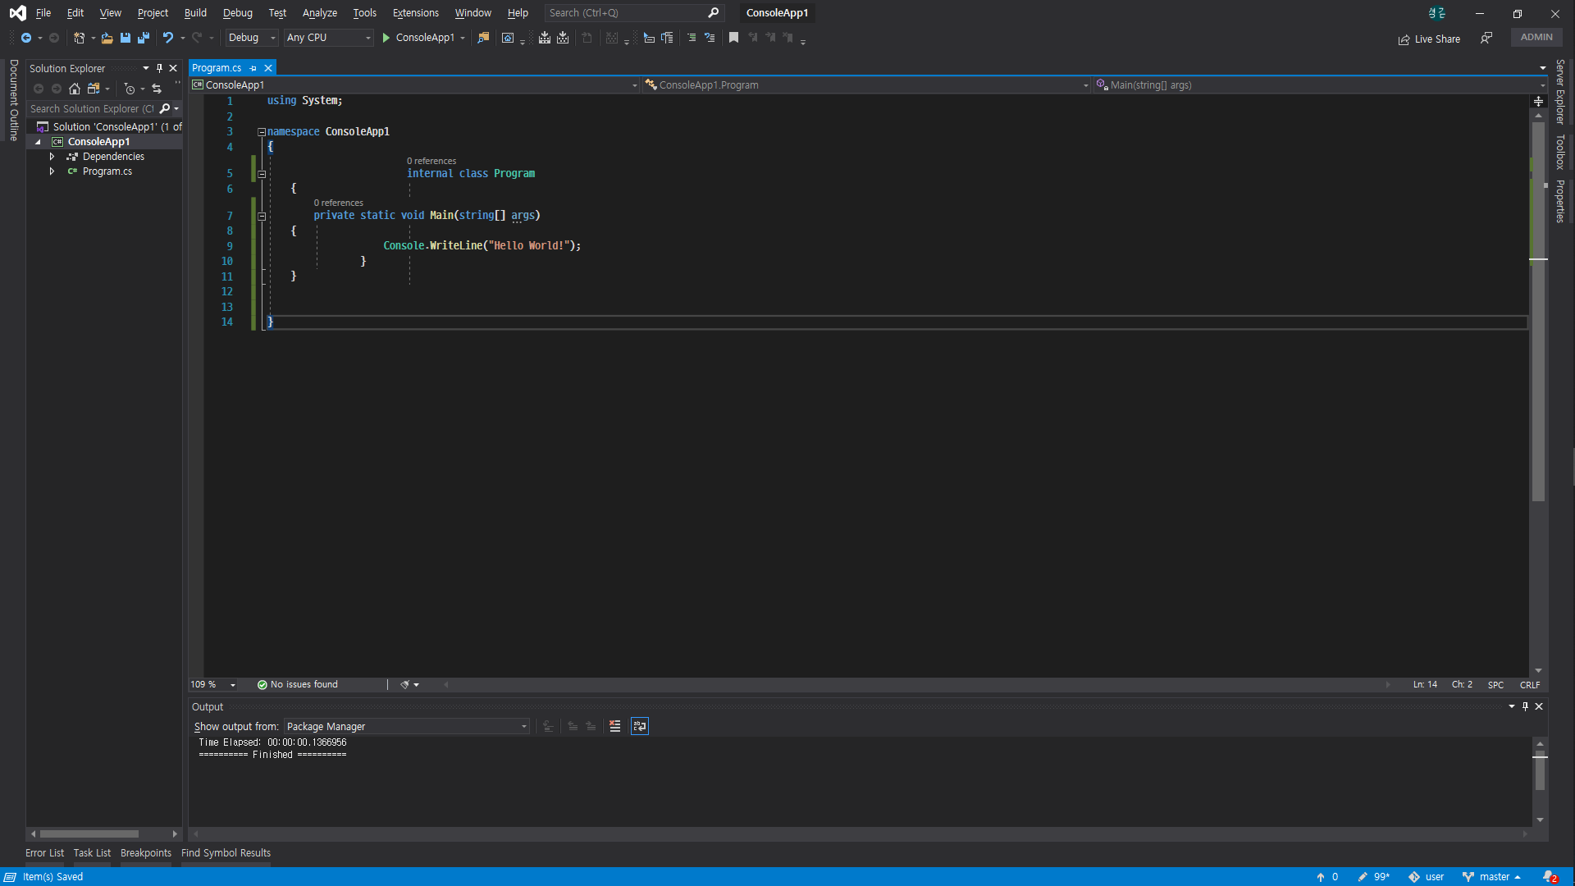Open the ConsoleApp1 project navigation dropdown
Image resolution: width=1575 pixels, height=886 pixels.
(x=414, y=84)
